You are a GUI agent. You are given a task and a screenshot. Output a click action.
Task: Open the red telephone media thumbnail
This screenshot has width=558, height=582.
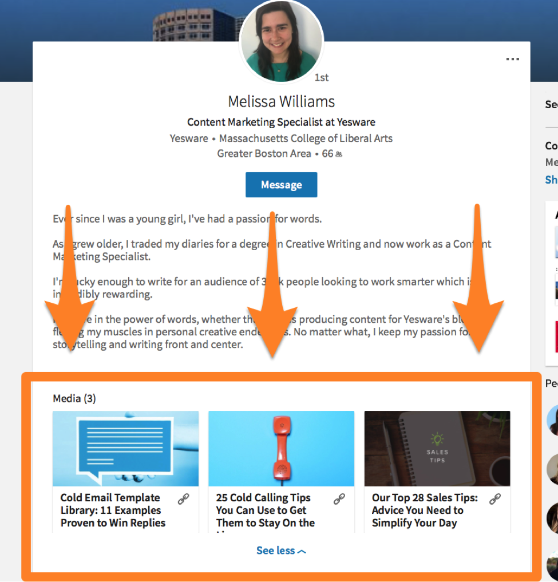click(x=281, y=449)
